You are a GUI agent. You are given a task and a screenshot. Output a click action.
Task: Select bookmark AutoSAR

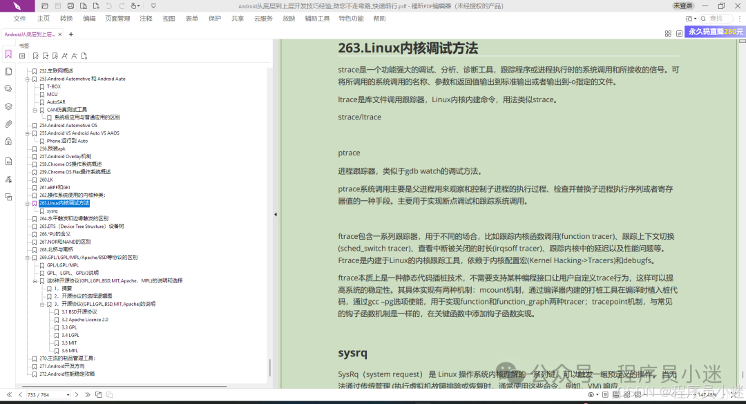click(56, 102)
